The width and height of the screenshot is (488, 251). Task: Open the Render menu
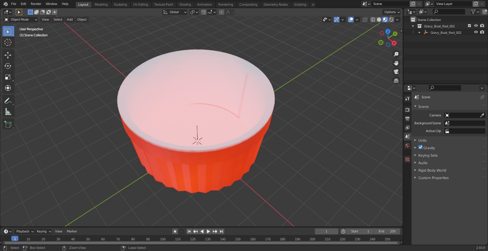coord(36,4)
